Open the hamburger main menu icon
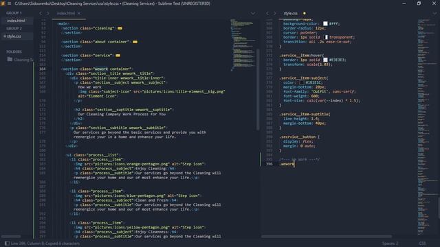This screenshot has width=440, height=247. [x=9, y=3]
